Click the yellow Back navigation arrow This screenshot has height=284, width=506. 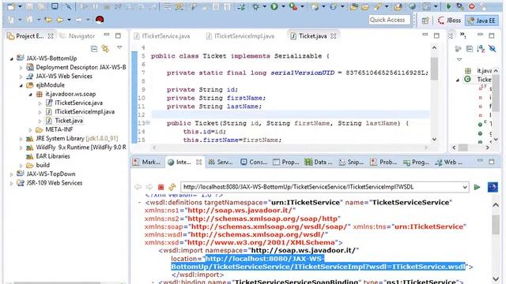pyautogui.click(x=60, y=20)
